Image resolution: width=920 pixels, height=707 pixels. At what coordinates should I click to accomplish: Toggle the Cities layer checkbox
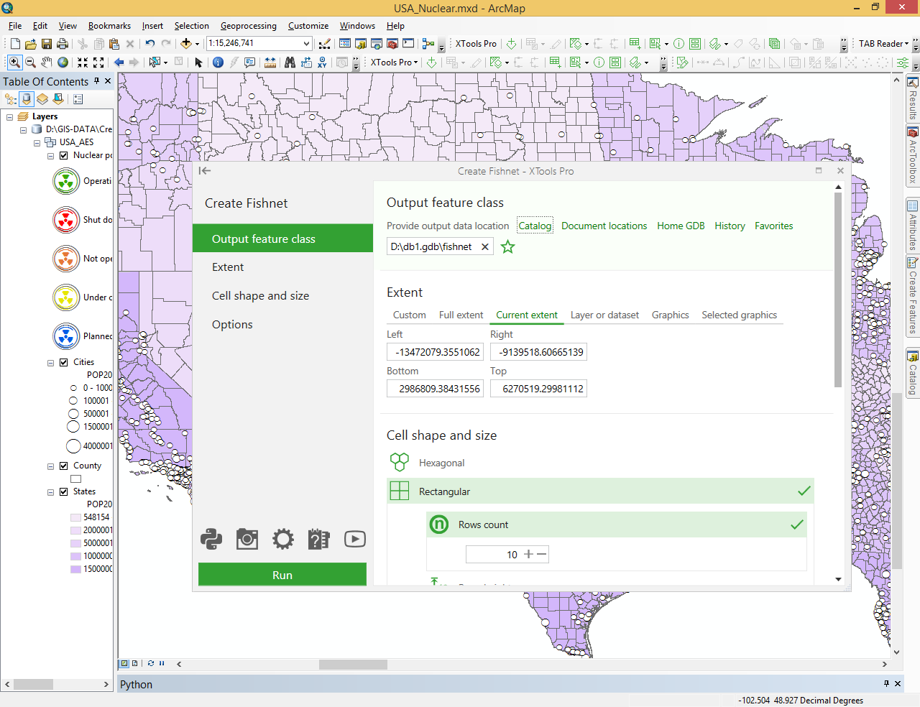(x=63, y=362)
